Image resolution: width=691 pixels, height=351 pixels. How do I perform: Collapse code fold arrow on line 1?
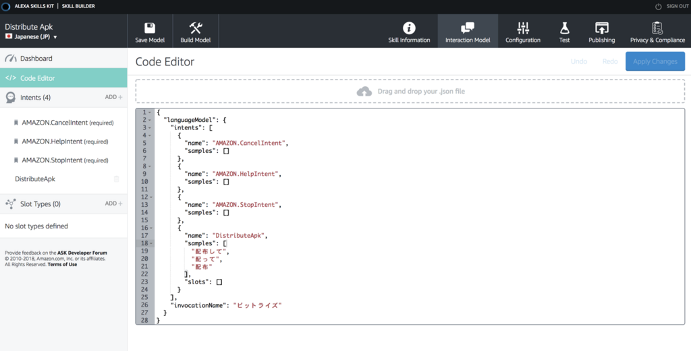pos(150,113)
